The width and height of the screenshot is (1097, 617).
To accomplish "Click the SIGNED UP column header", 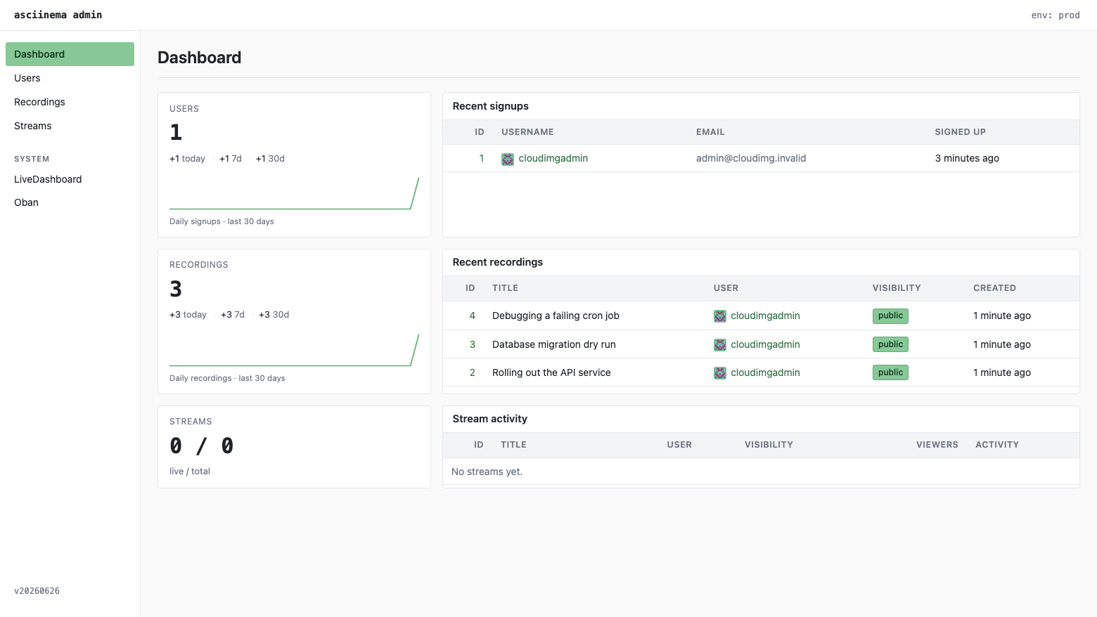I will (961, 132).
